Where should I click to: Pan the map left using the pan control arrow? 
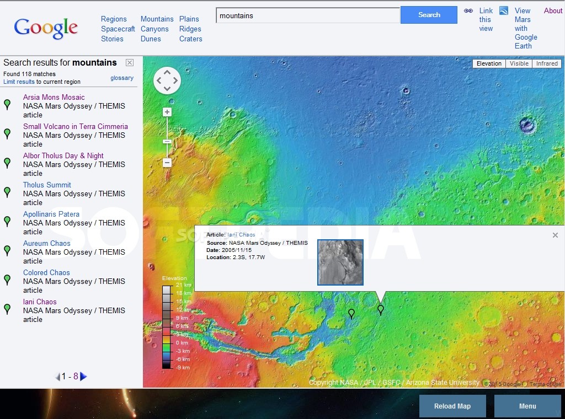click(x=159, y=80)
